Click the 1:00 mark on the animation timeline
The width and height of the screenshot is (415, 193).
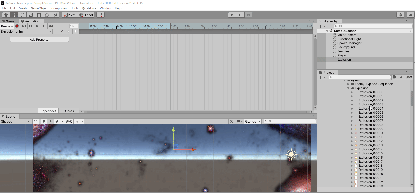point(174,26)
